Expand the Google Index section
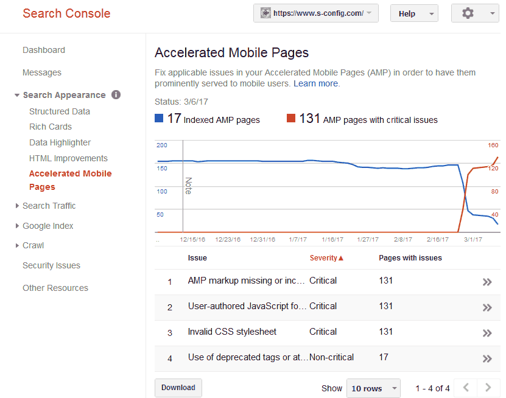Screen dimensions: 506x398 click(17, 226)
